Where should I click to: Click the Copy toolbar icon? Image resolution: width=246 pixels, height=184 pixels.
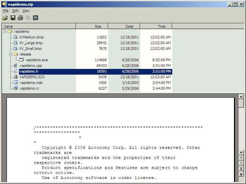pyautogui.click(x=28, y=18)
